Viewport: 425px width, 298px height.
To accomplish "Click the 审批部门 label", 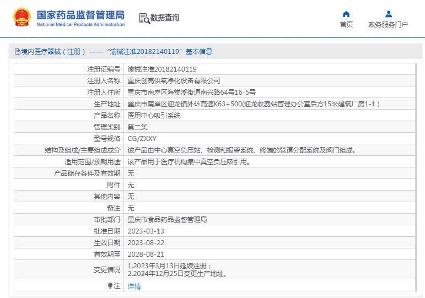I will tap(107, 220).
